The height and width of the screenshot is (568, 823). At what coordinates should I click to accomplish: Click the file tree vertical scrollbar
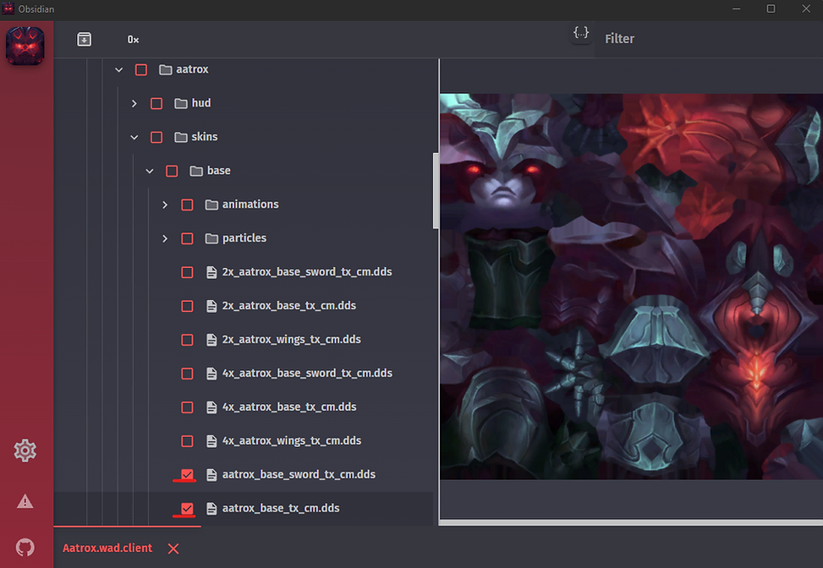point(435,191)
